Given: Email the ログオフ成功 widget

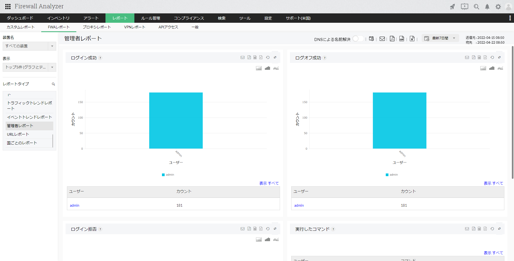Looking at the screenshot, I should point(467,57).
